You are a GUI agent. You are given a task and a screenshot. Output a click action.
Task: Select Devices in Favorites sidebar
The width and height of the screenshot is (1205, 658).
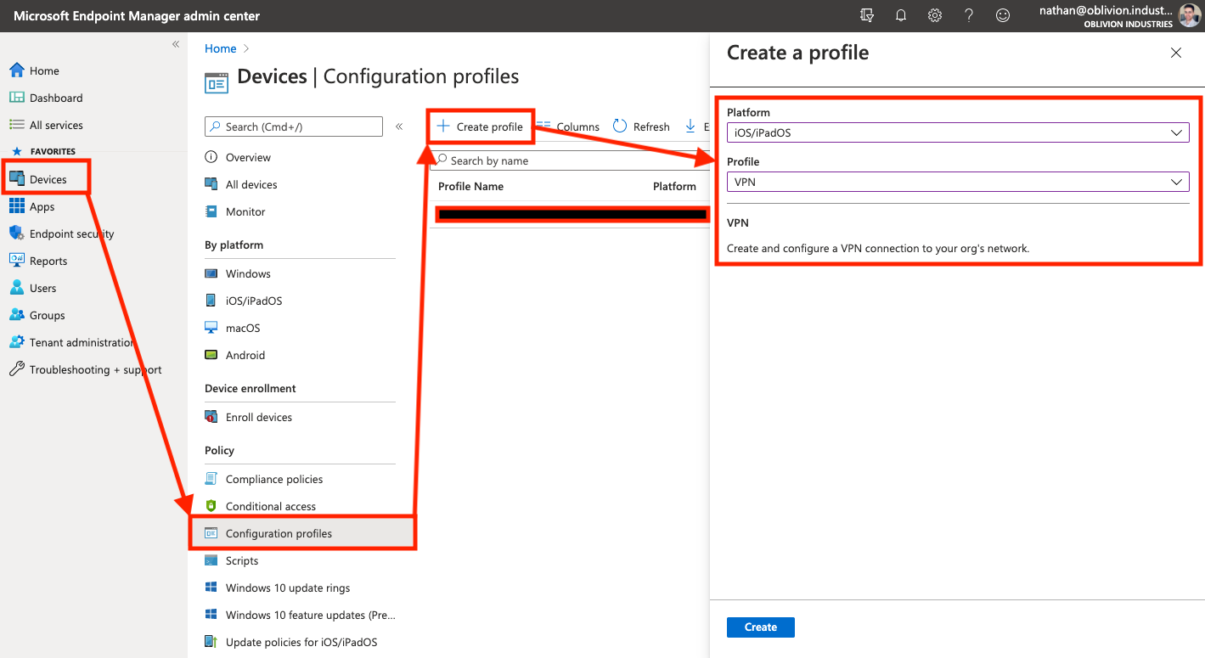(x=48, y=179)
